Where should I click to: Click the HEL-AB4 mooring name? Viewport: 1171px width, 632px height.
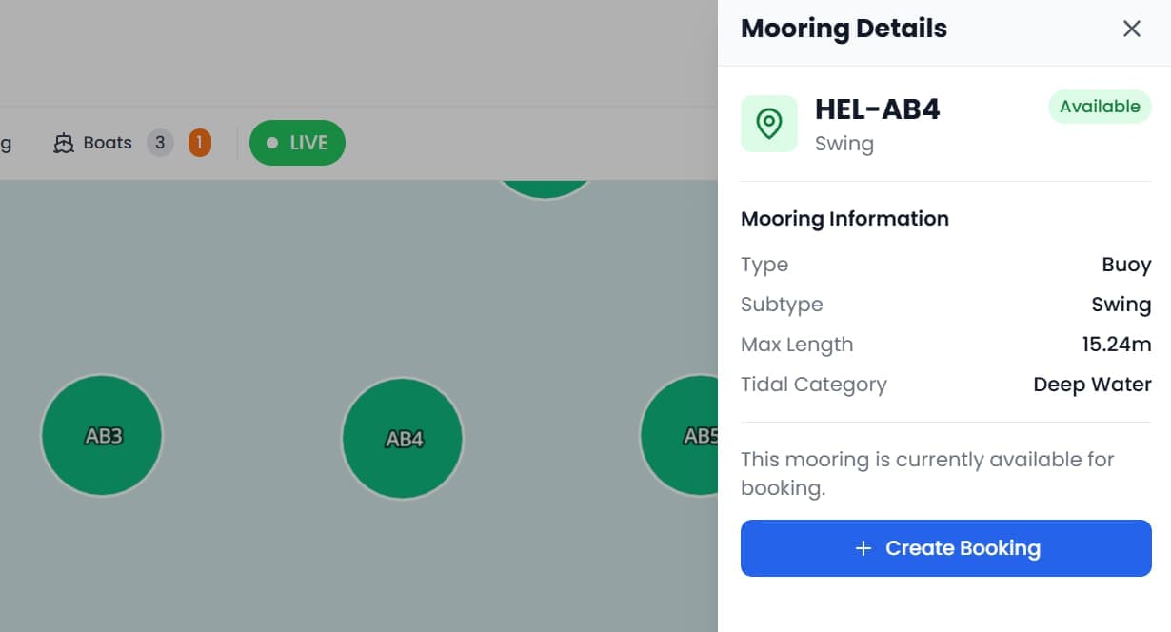coord(877,109)
